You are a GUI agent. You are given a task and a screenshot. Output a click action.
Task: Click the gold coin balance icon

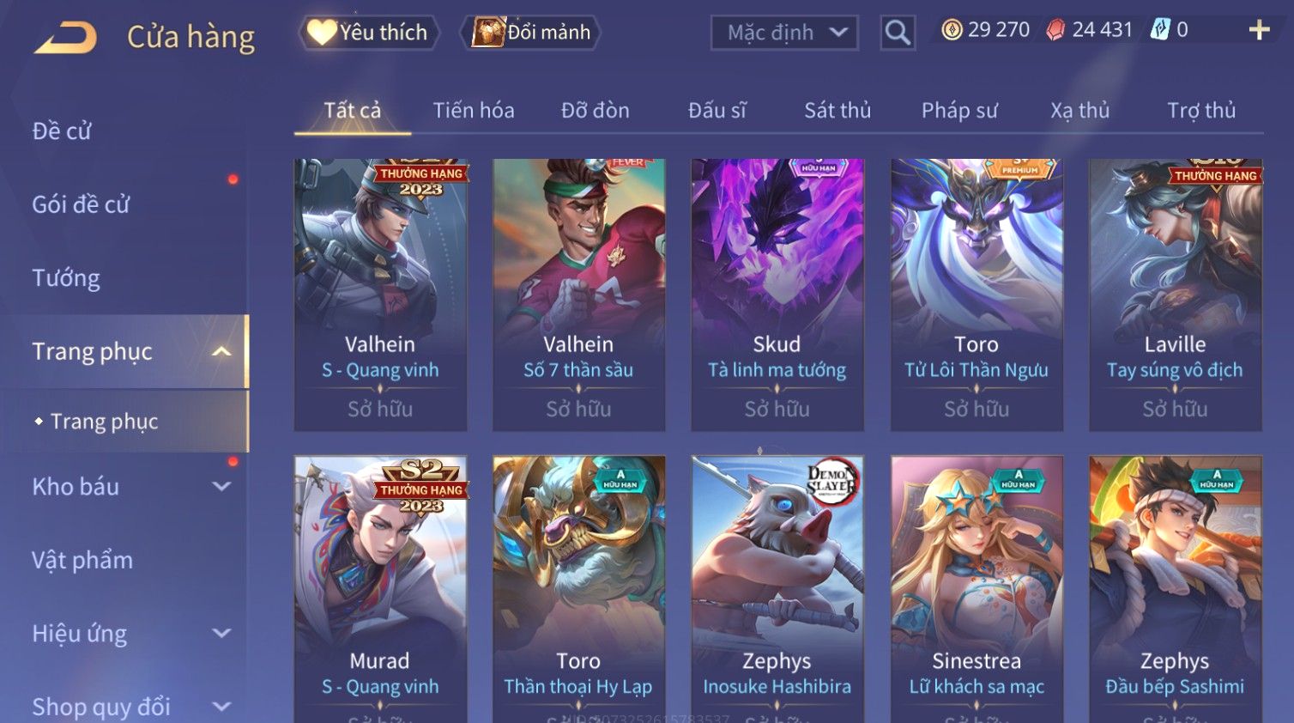[952, 30]
